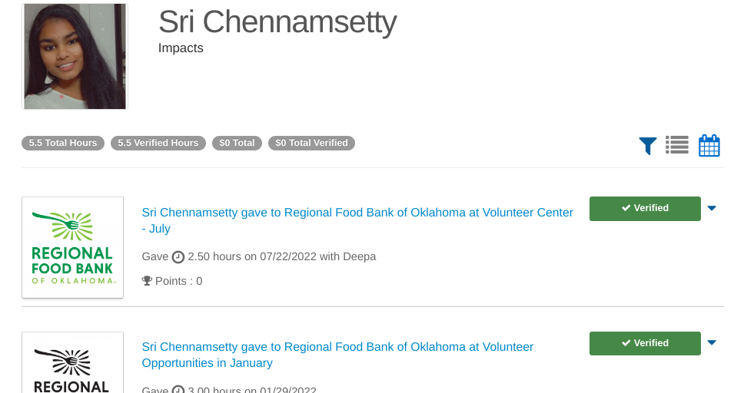This screenshot has height=393, width=734.
Task: Expand the dropdown arrow for the January entry
Action: click(x=712, y=343)
